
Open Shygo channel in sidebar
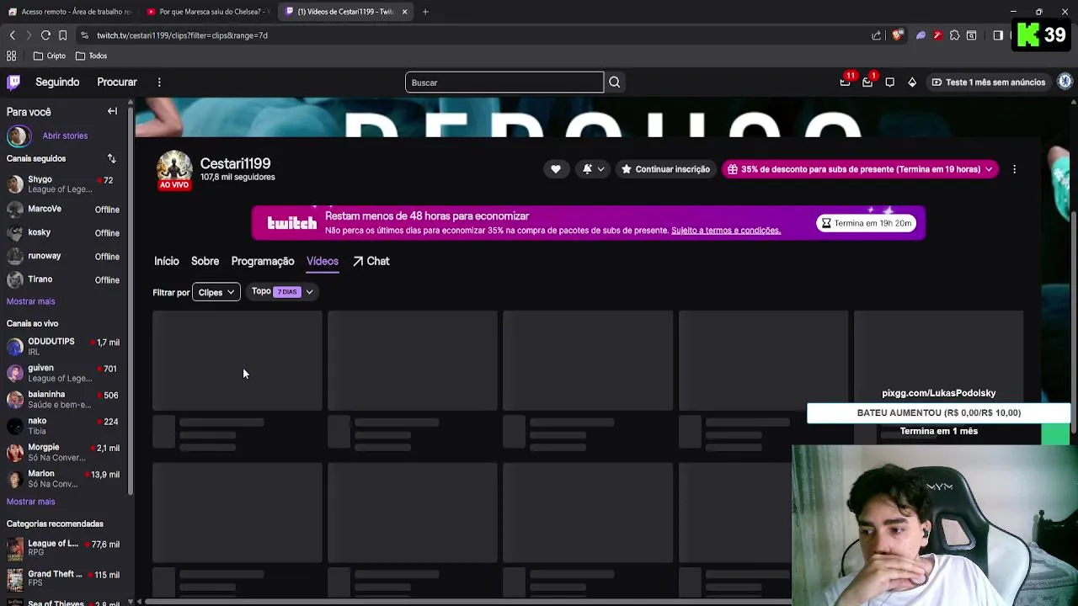click(x=64, y=184)
